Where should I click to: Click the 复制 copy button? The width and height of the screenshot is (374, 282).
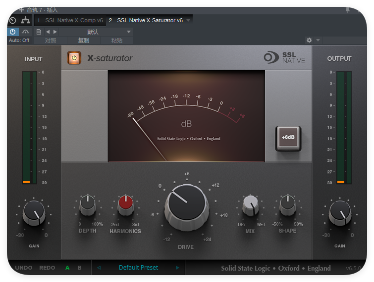coord(84,40)
